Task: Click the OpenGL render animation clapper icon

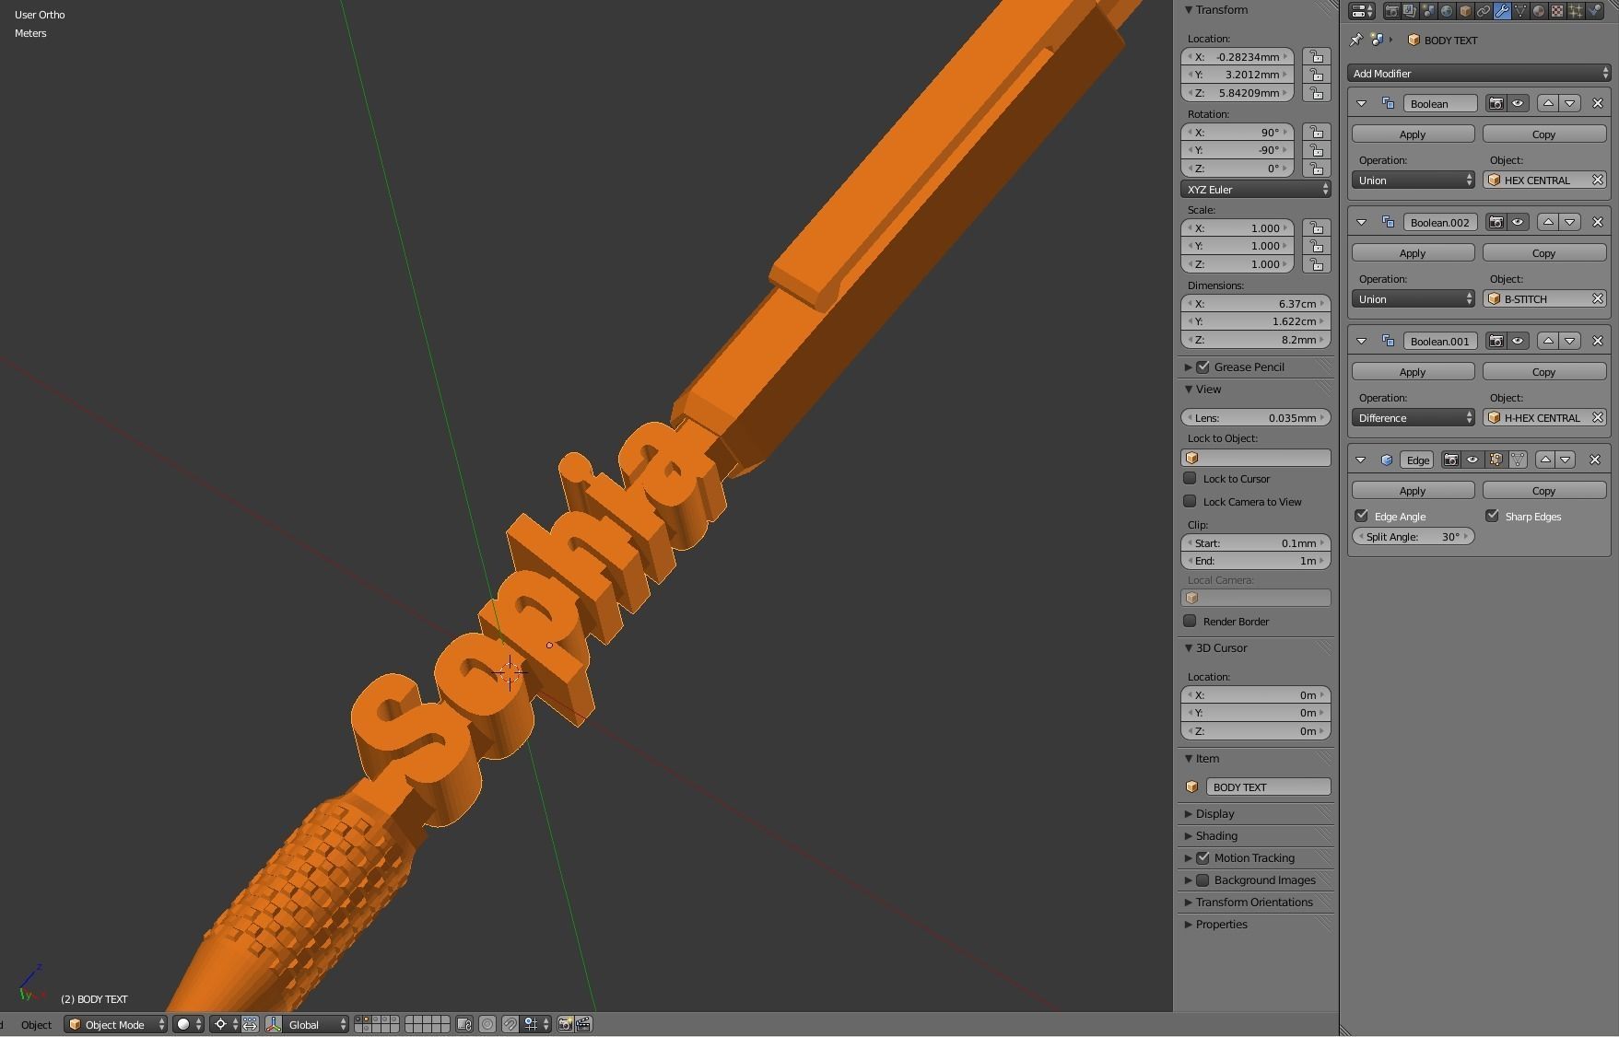Action: tap(583, 1024)
